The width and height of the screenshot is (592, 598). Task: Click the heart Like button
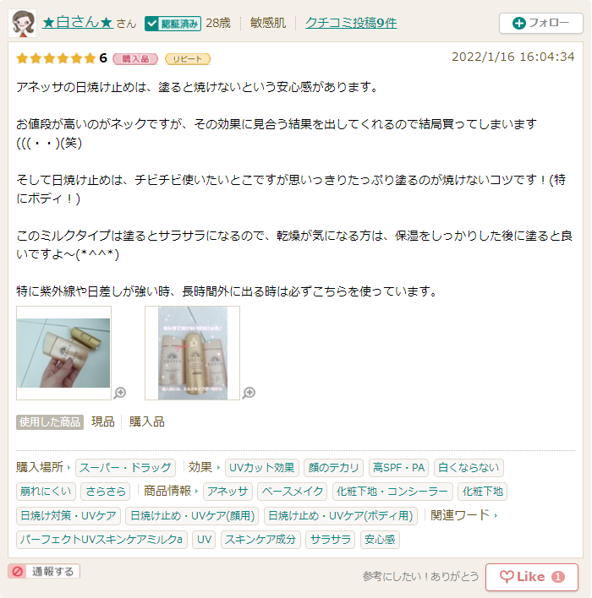click(x=532, y=577)
